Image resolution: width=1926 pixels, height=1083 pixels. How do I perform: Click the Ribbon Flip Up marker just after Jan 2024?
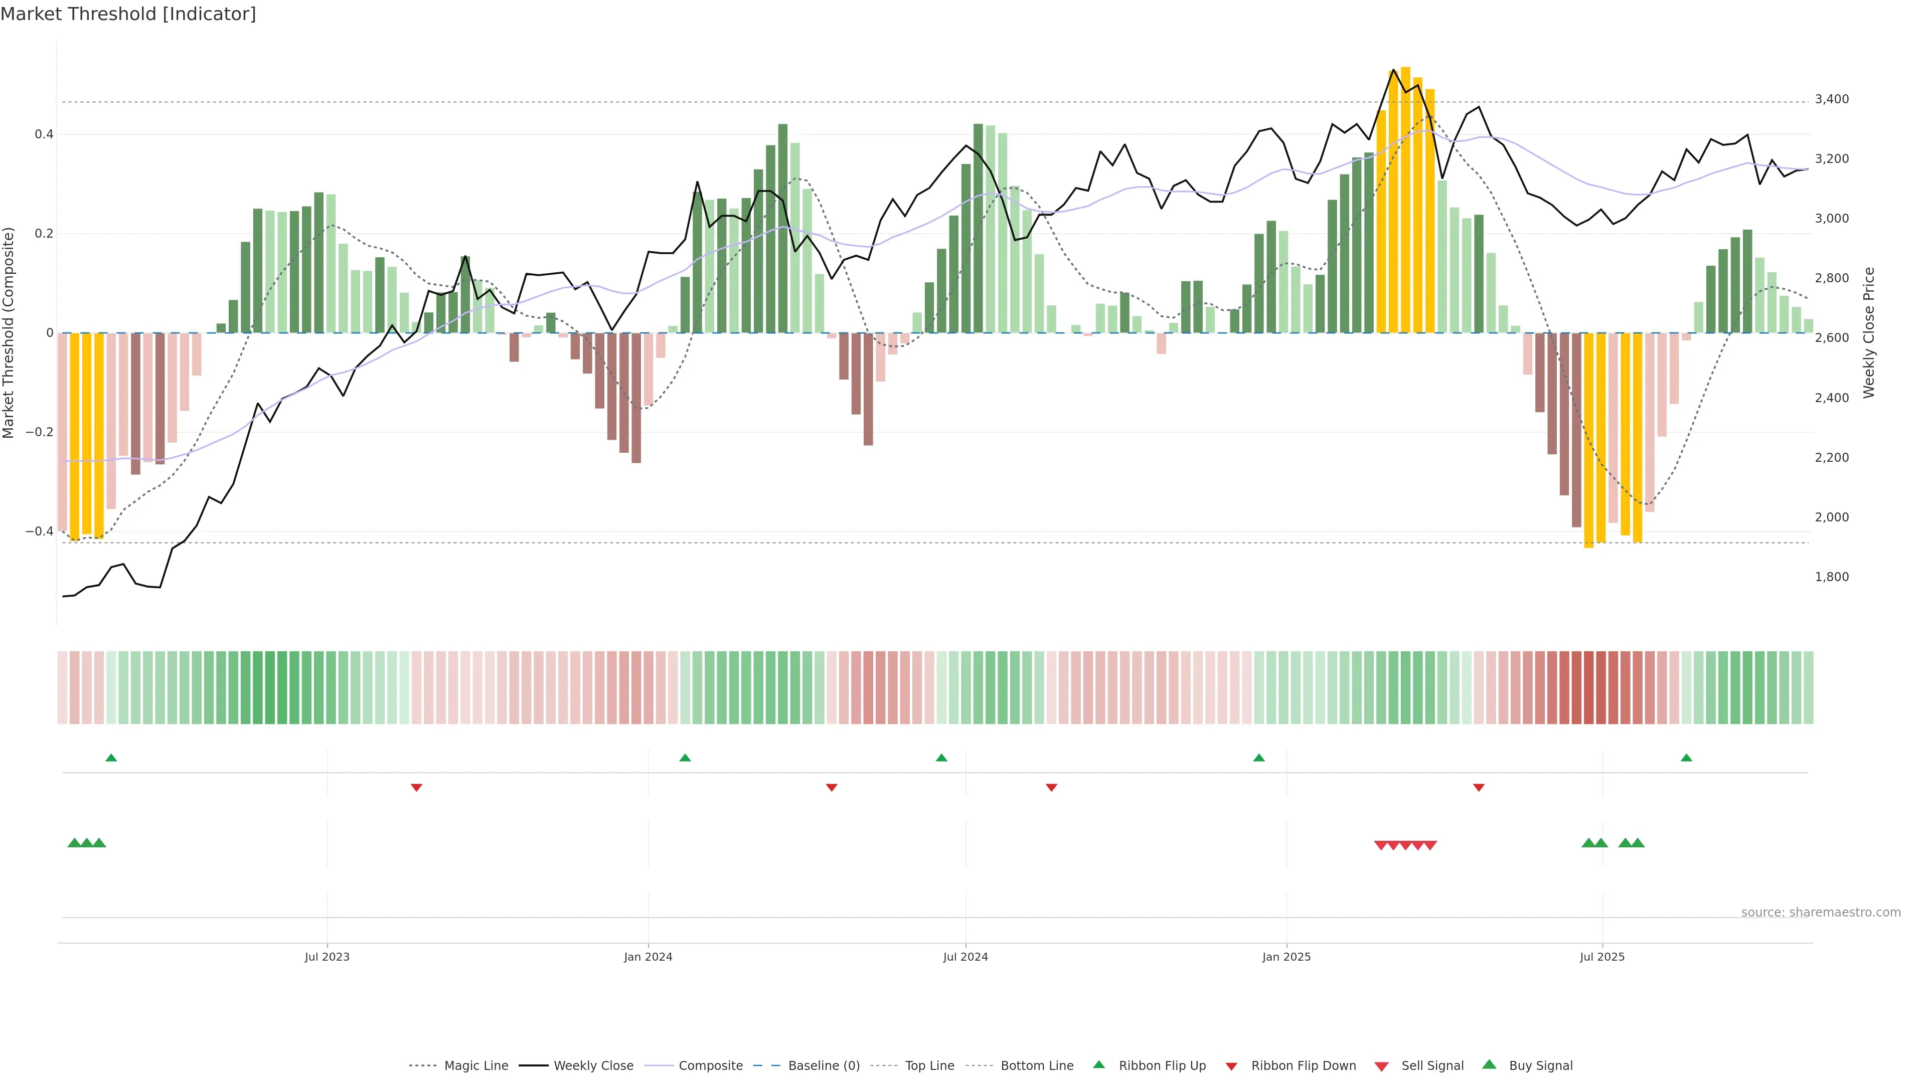click(685, 758)
